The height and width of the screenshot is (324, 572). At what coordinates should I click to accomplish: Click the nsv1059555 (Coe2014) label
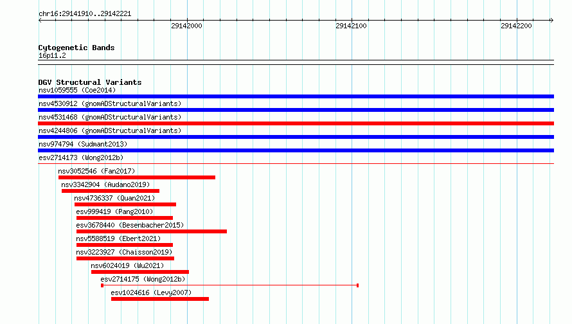[x=77, y=90]
